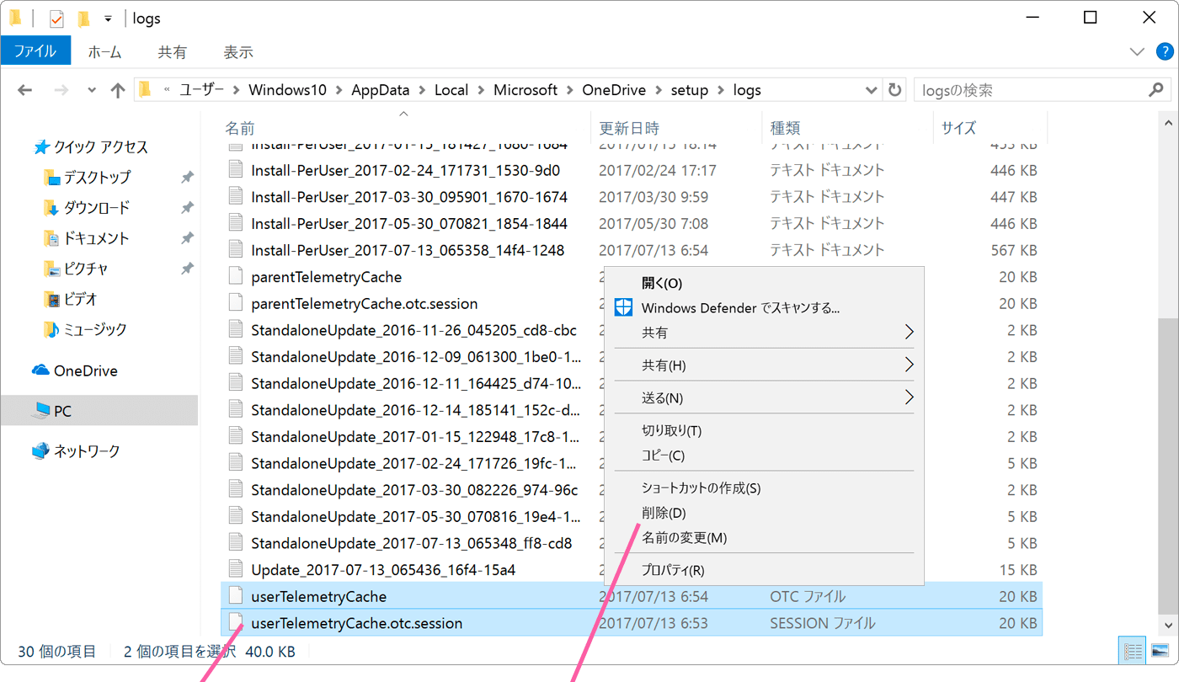This screenshot has width=1179, height=682.
Task: Switch to the 表示 ribbon tab
Action: coord(238,51)
